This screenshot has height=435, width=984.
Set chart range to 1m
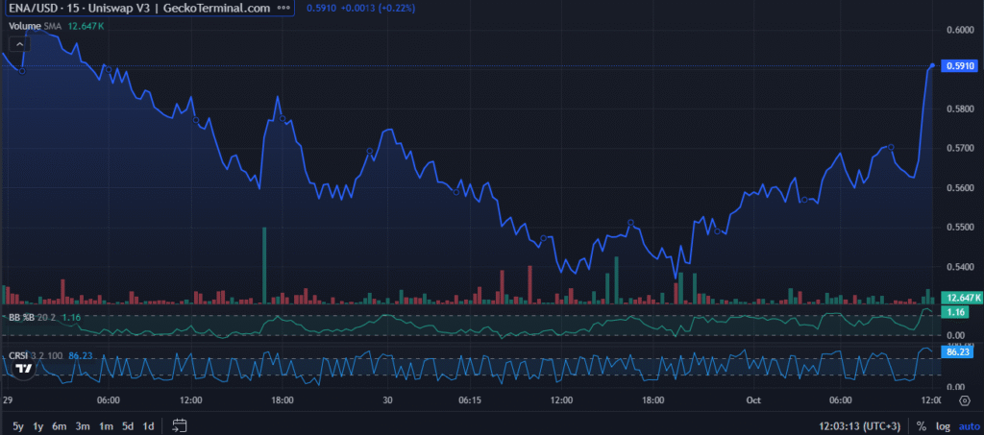point(106,425)
